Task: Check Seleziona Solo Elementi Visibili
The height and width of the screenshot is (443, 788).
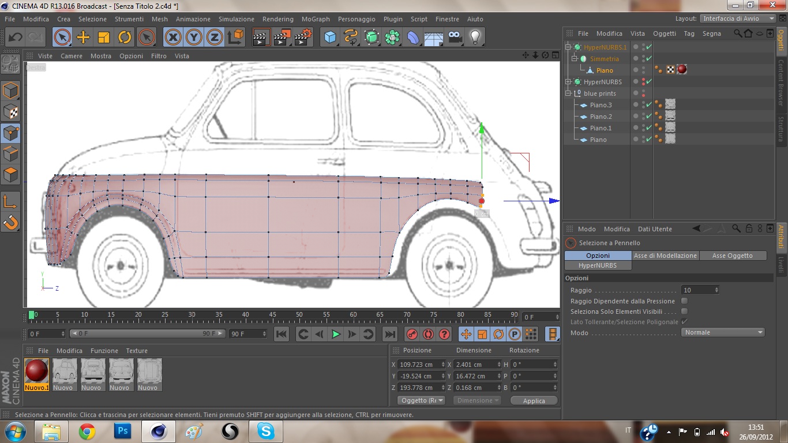Action: (x=684, y=311)
